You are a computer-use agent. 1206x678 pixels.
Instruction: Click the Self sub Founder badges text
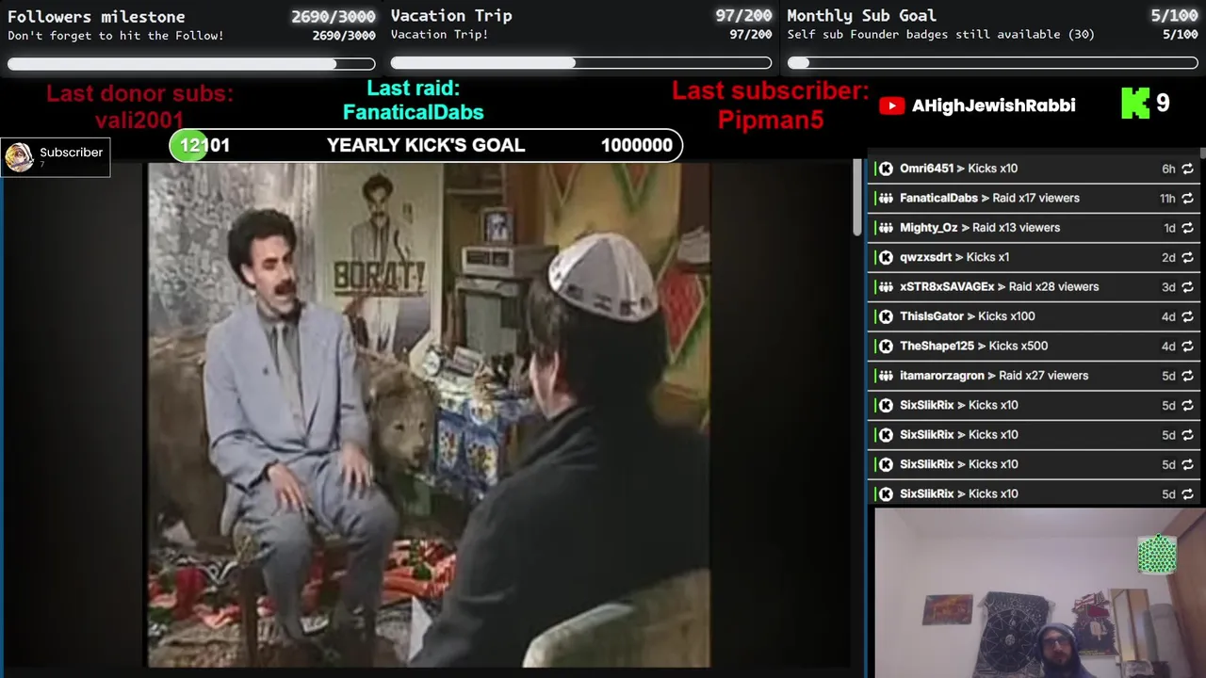940,35
